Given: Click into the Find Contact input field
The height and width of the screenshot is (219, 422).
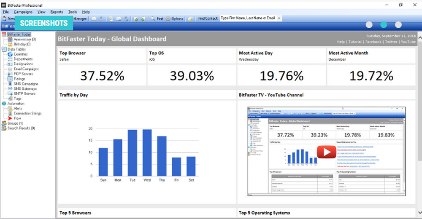Looking at the screenshot, I should point(248,18).
